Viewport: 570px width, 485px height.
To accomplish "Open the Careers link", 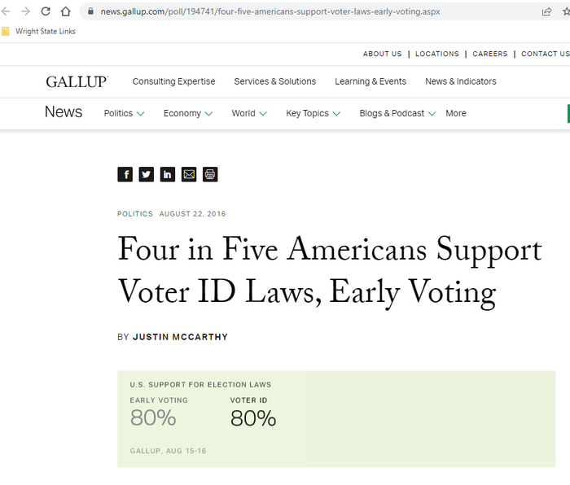I will [490, 54].
